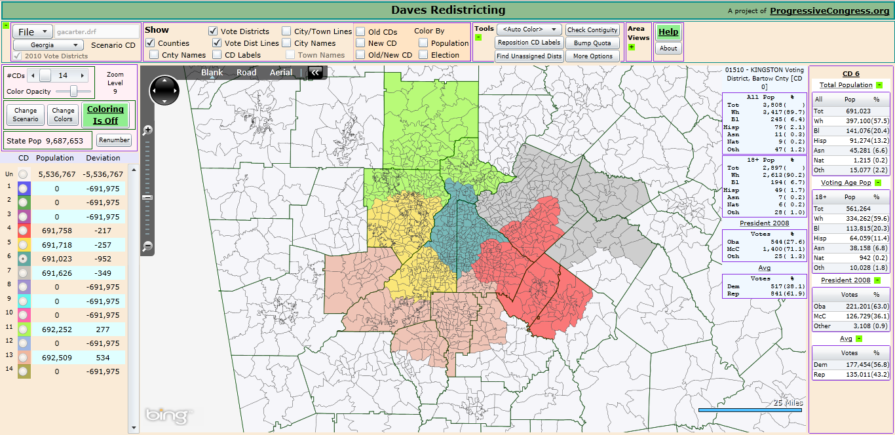
Task: Enable Color By Election checkbox
Action: (x=423, y=55)
